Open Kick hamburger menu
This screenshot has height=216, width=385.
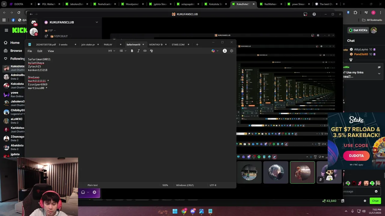(6, 30)
